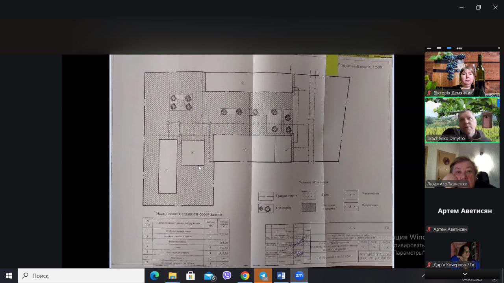504x283 pixels.
Task: Open Viber from the taskbar
Action: (x=227, y=276)
